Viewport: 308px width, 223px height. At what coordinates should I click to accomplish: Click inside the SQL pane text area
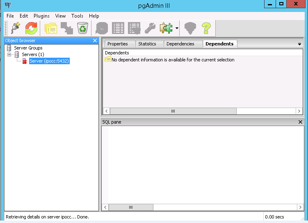point(203,165)
